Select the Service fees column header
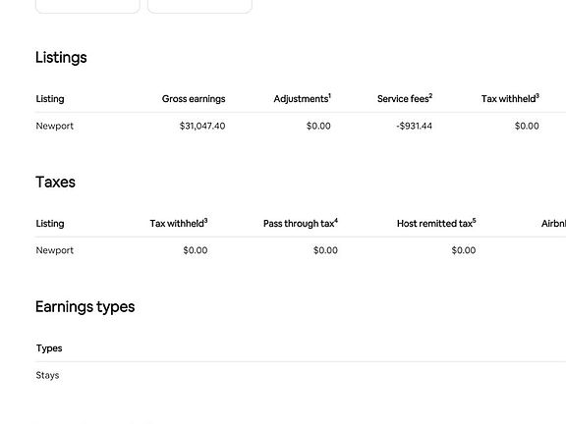The image size is (566, 424). [x=405, y=98]
